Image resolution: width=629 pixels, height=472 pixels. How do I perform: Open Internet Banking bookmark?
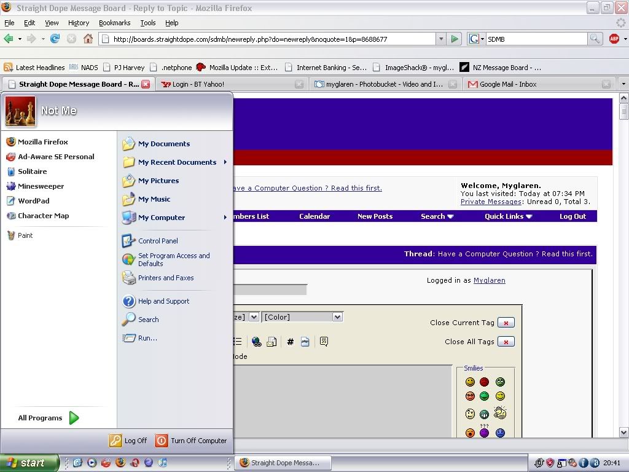[326, 68]
